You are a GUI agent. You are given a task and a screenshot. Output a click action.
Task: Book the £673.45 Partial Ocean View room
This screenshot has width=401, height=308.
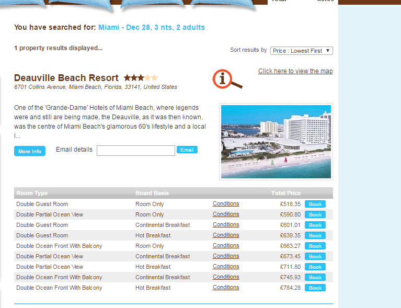tap(315, 257)
